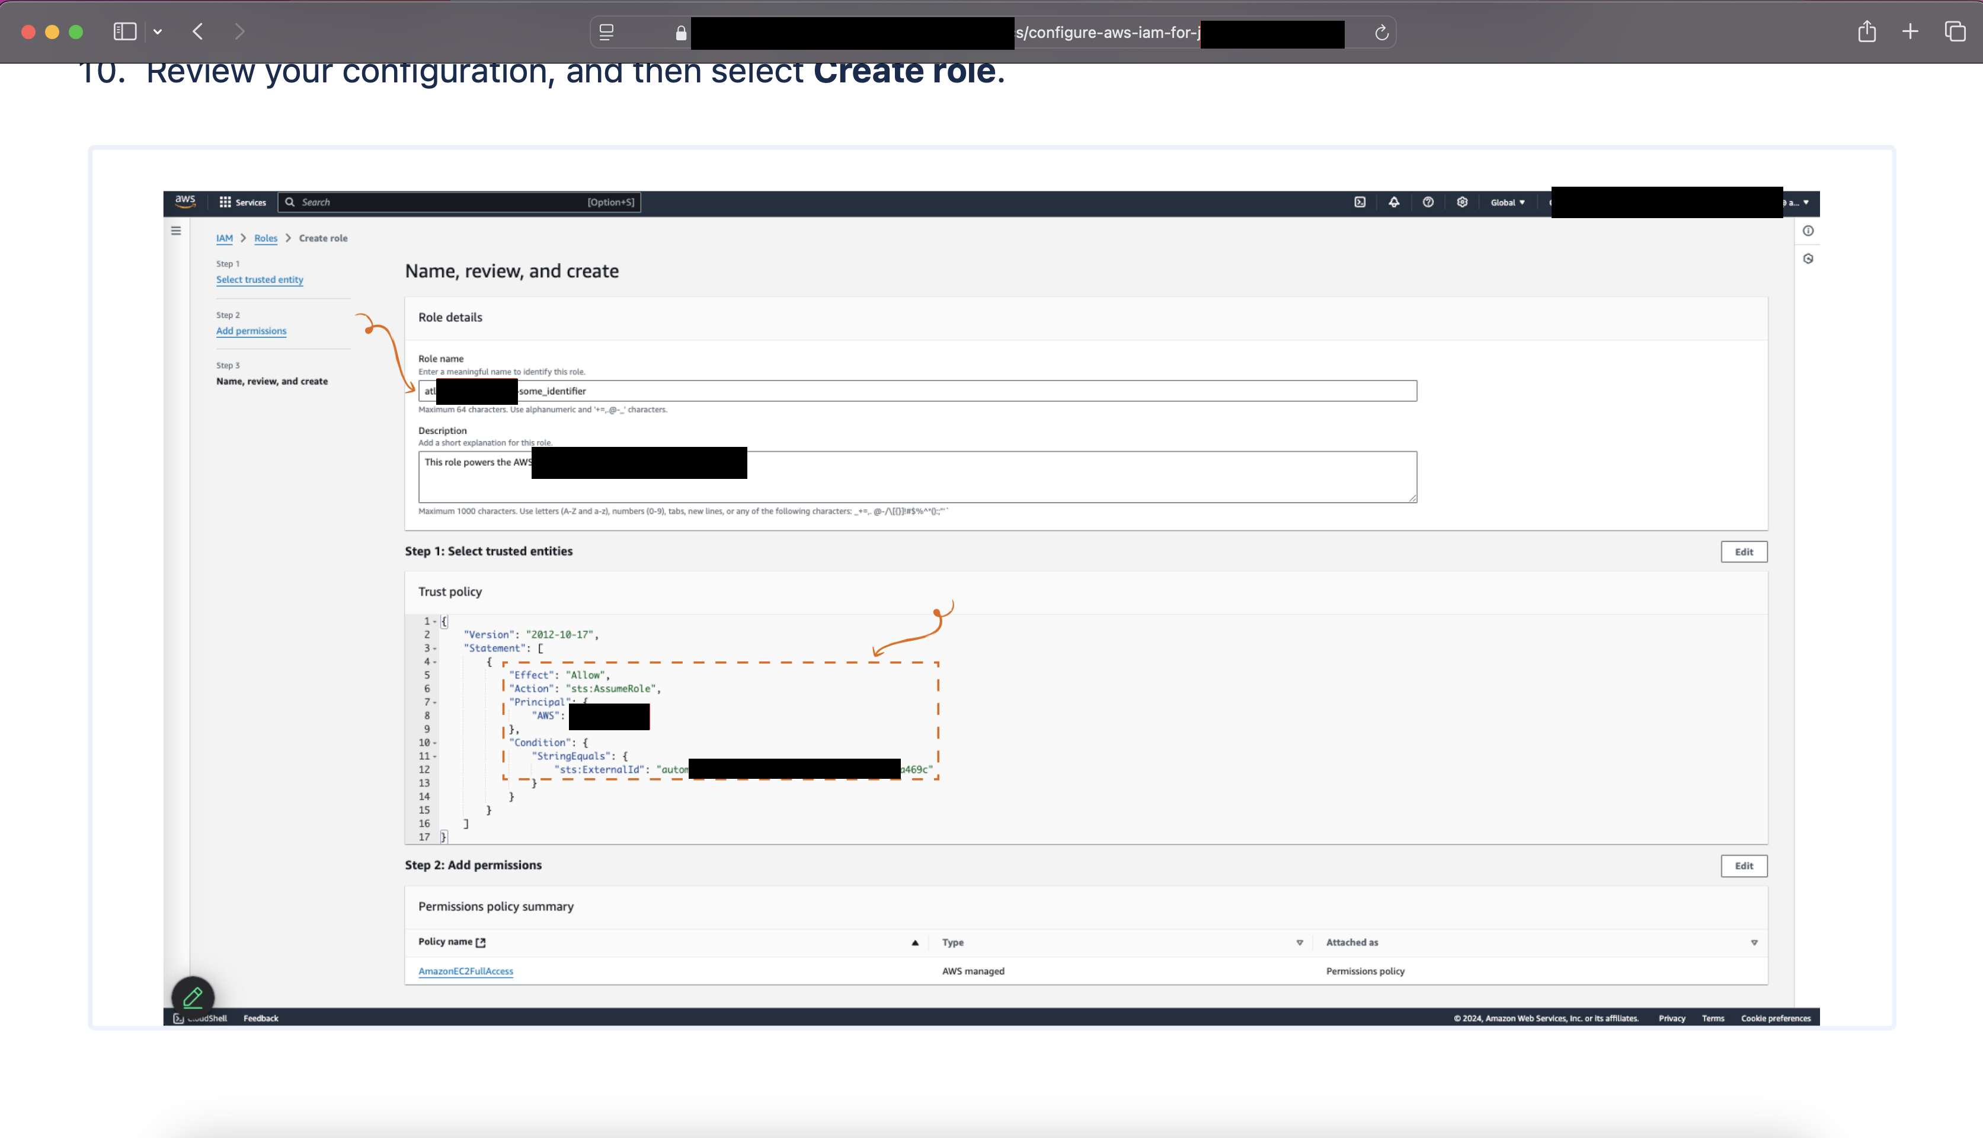Screen dimensions: 1983x1138
Task: Open the Type column filter chevron
Action: tap(1299, 942)
